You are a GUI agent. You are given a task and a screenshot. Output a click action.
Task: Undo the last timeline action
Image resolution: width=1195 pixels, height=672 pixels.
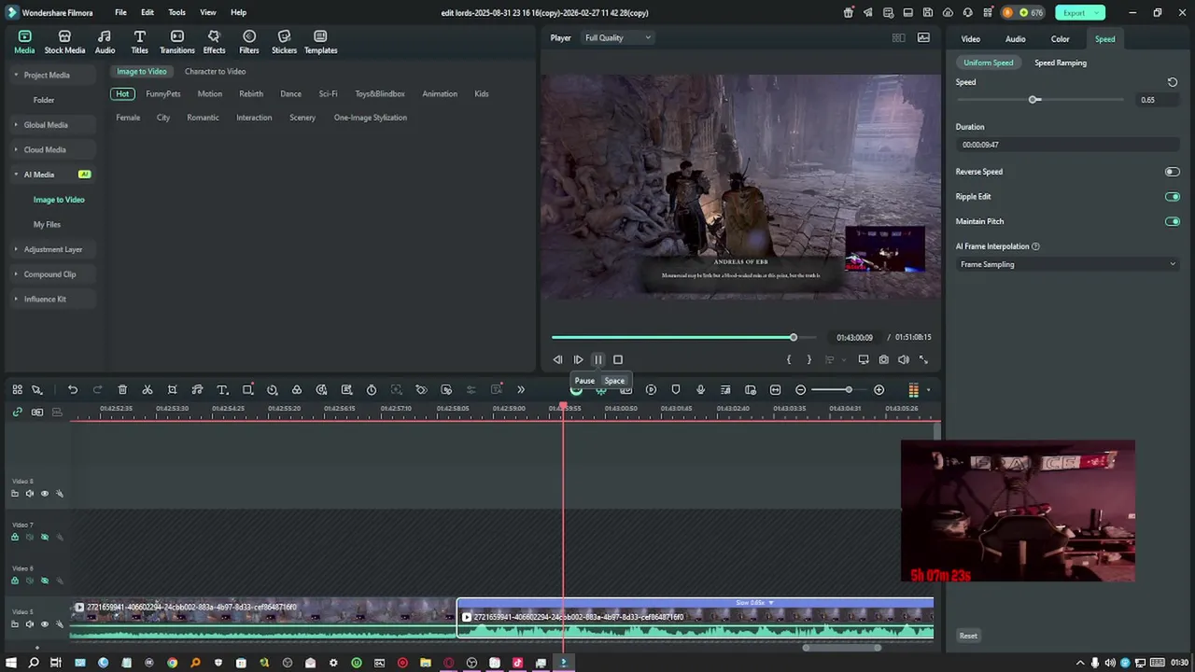[x=73, y=389]
